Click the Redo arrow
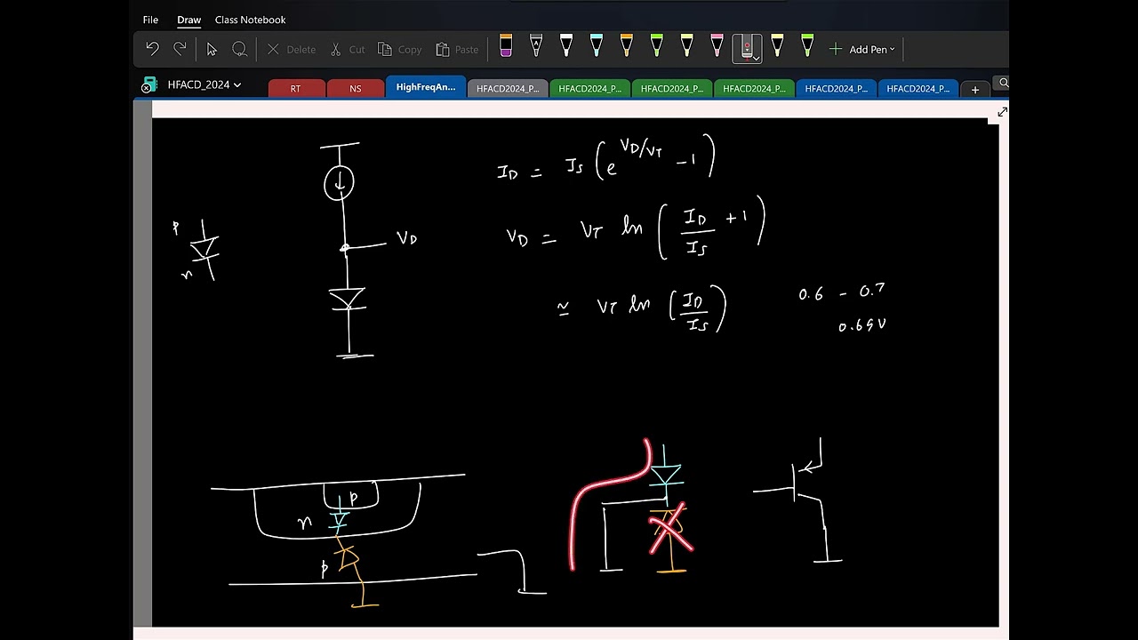 180,49
